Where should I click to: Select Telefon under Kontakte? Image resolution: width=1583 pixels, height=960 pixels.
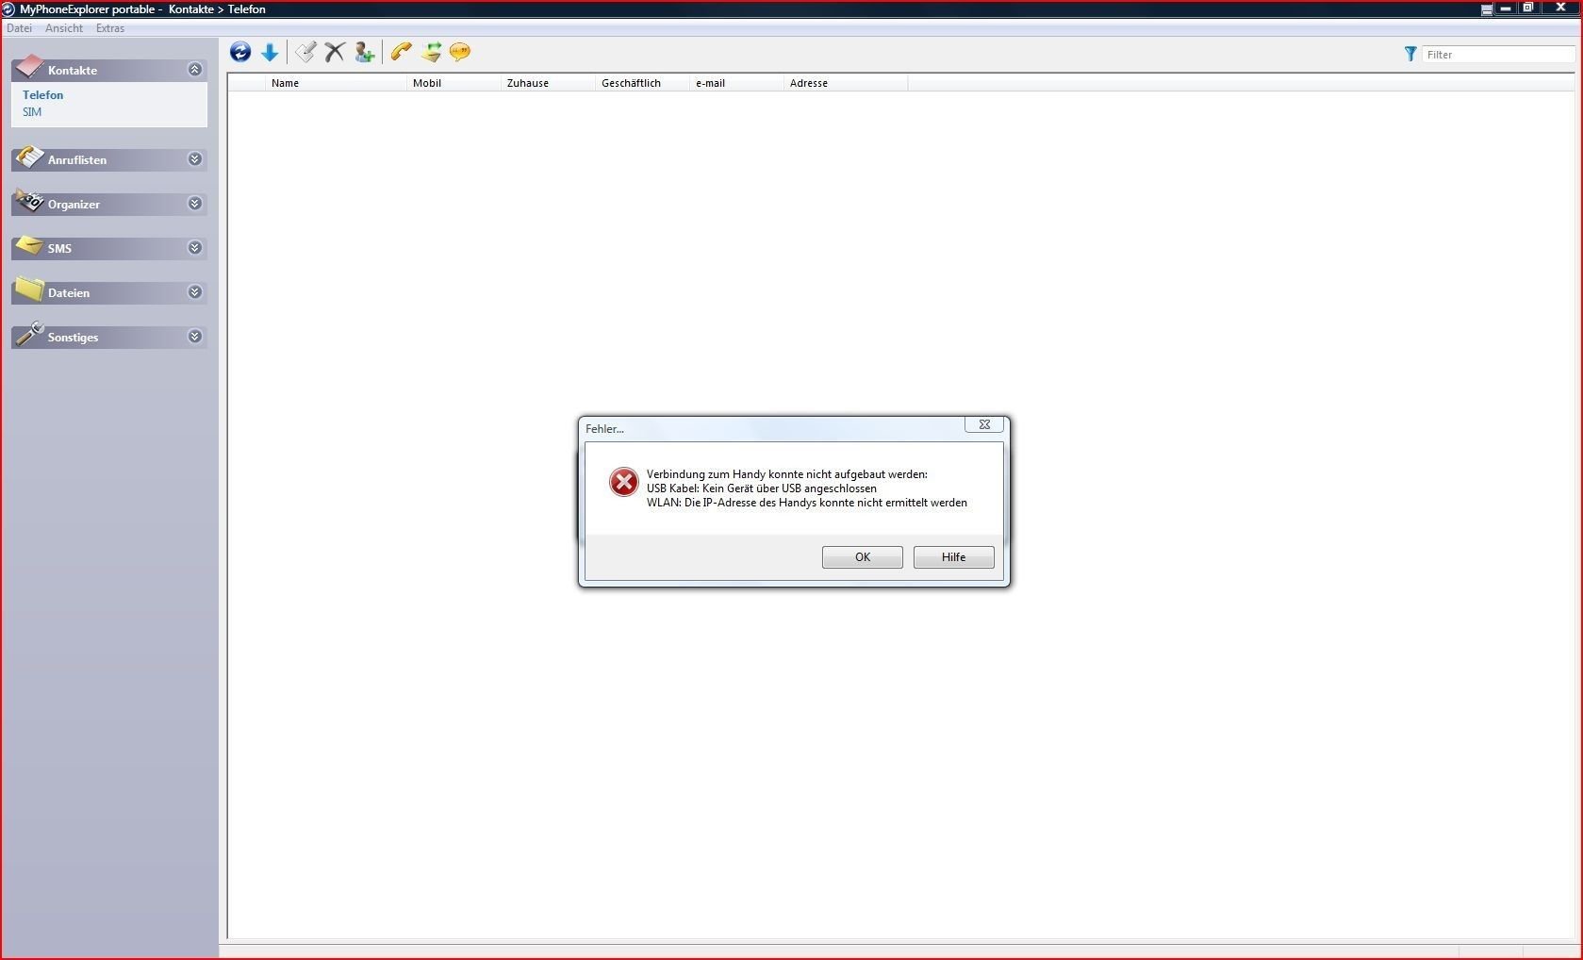click(43, 95)
